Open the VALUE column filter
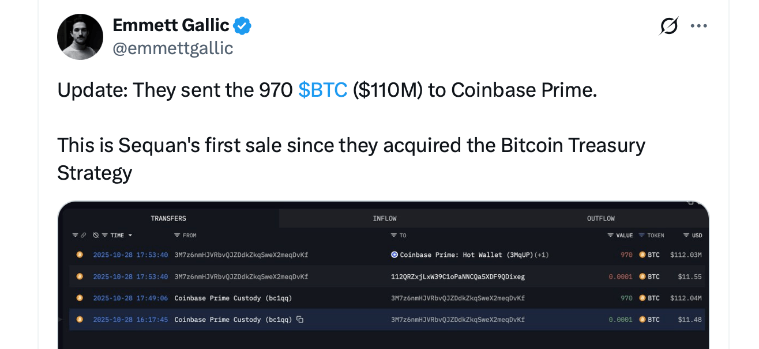Viewport: 759px width, 349px height. [x=610, y=235]
